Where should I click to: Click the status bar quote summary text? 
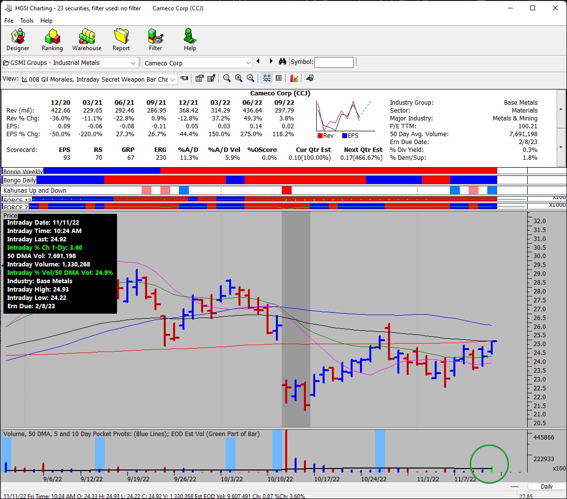[x=154, y=496]
